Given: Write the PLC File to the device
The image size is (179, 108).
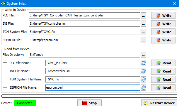Looking at the screenshot, I should coord(163,16).
